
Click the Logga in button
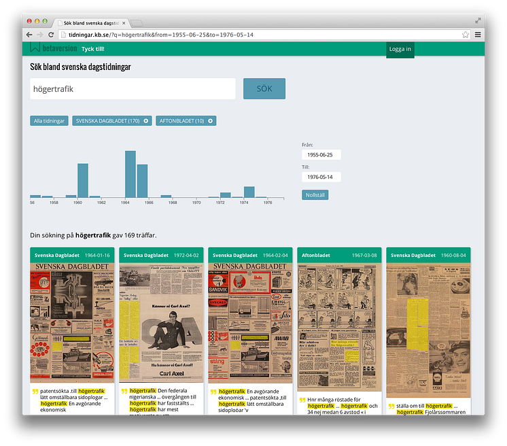pyautogui.click(x=400, y=49)
